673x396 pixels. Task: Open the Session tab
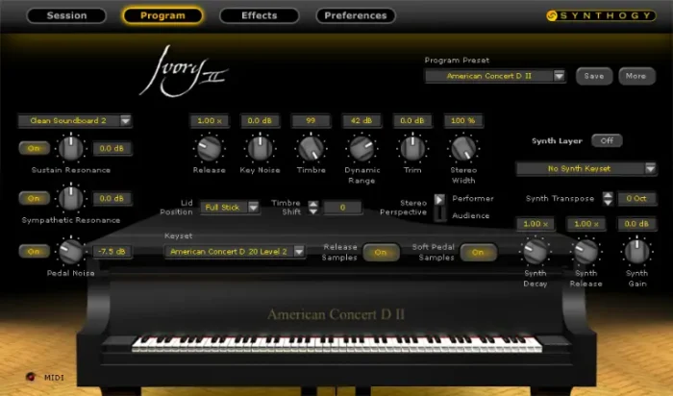pos(66,15)
